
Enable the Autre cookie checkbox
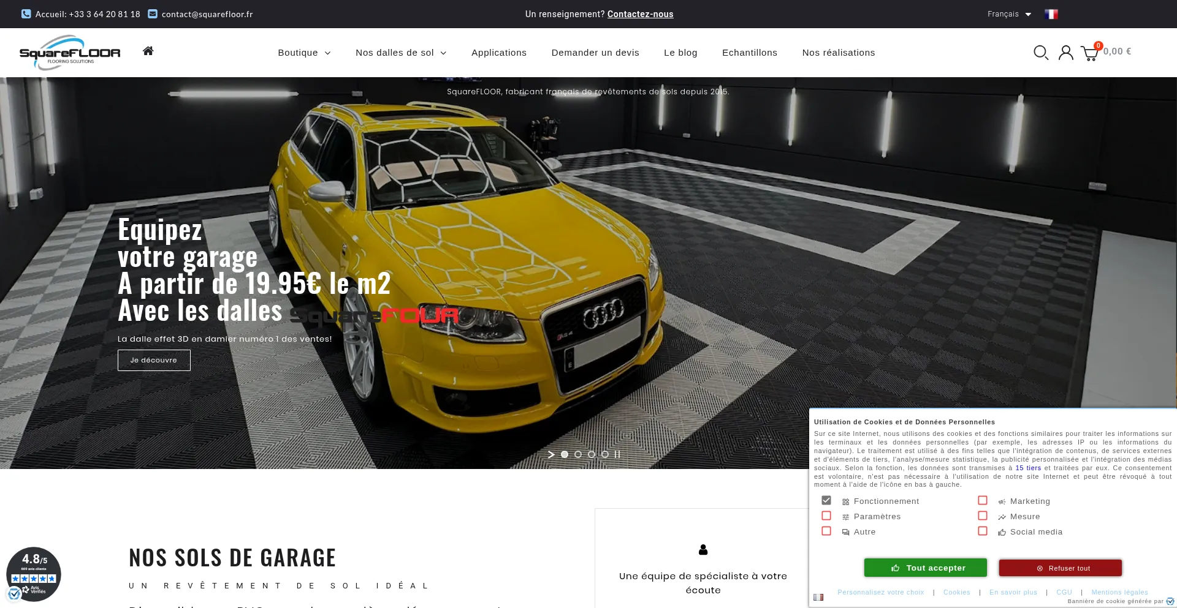826,531
